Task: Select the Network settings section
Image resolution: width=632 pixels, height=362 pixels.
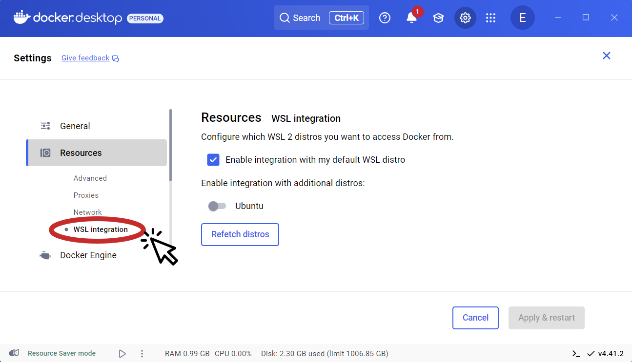Action: 88,212
